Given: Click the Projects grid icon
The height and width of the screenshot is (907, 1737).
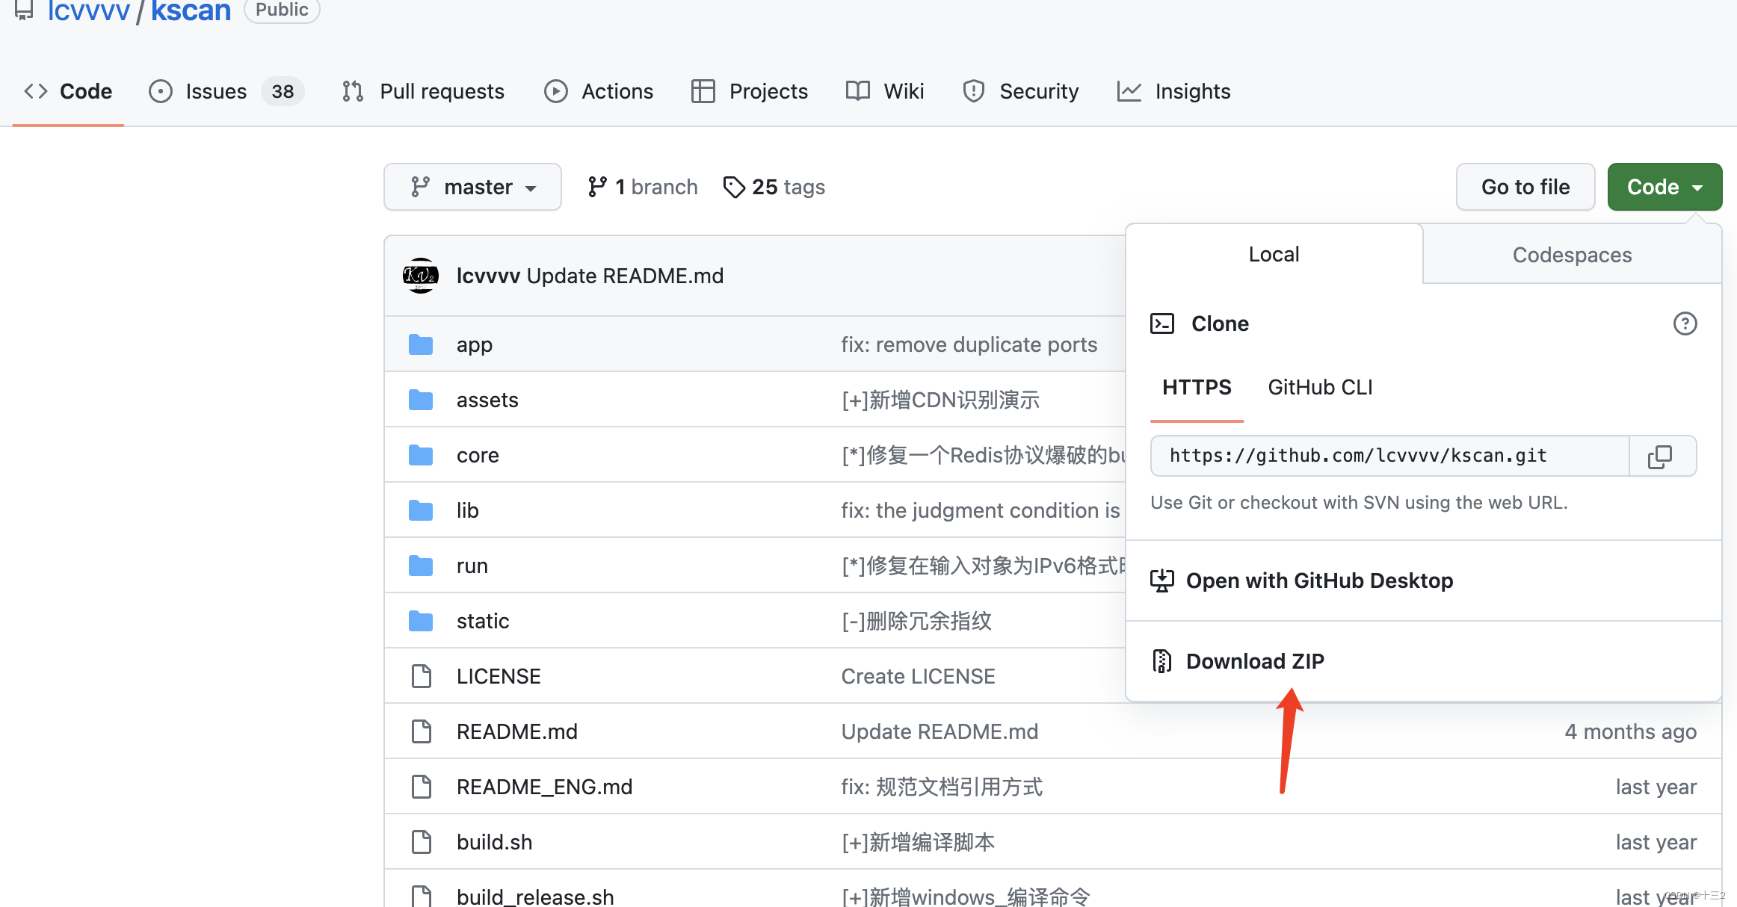Looking at the screenshot, I should click(x=703, y=90).
